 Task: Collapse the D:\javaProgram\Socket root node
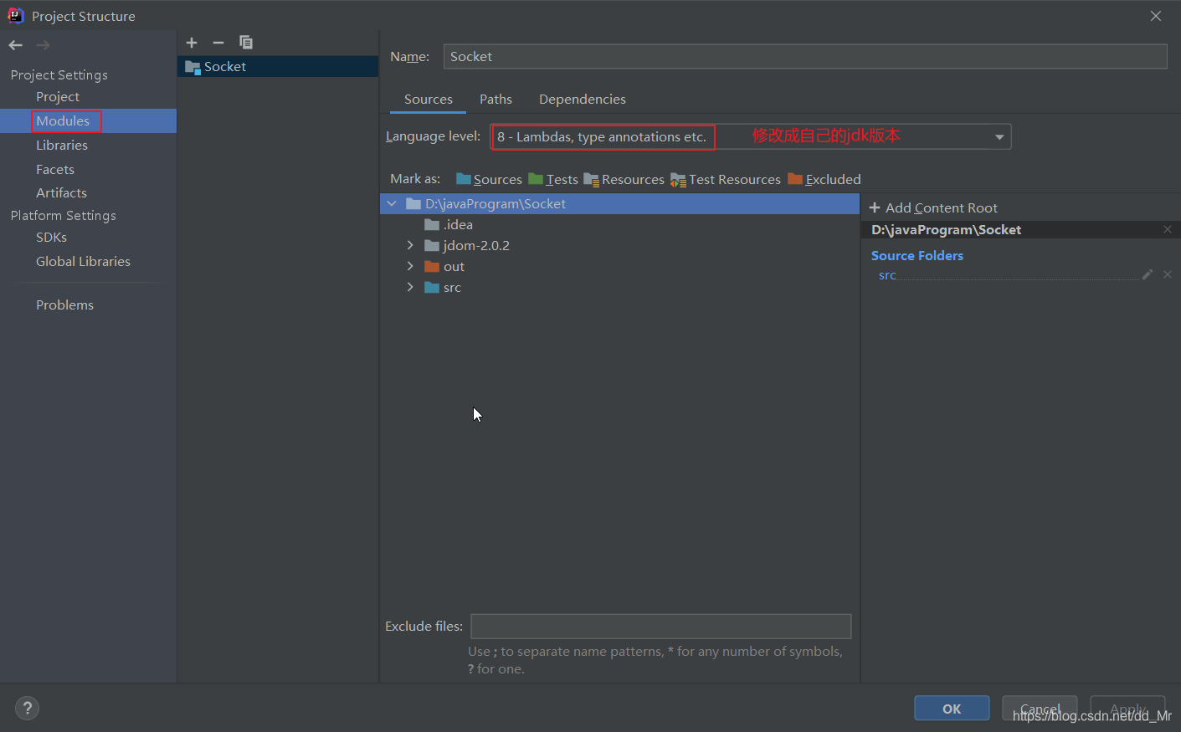(392, 203)
